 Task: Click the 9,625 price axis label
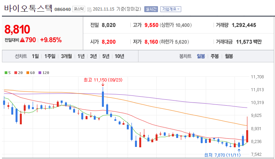pyautogui.click(x=257, y=115)
